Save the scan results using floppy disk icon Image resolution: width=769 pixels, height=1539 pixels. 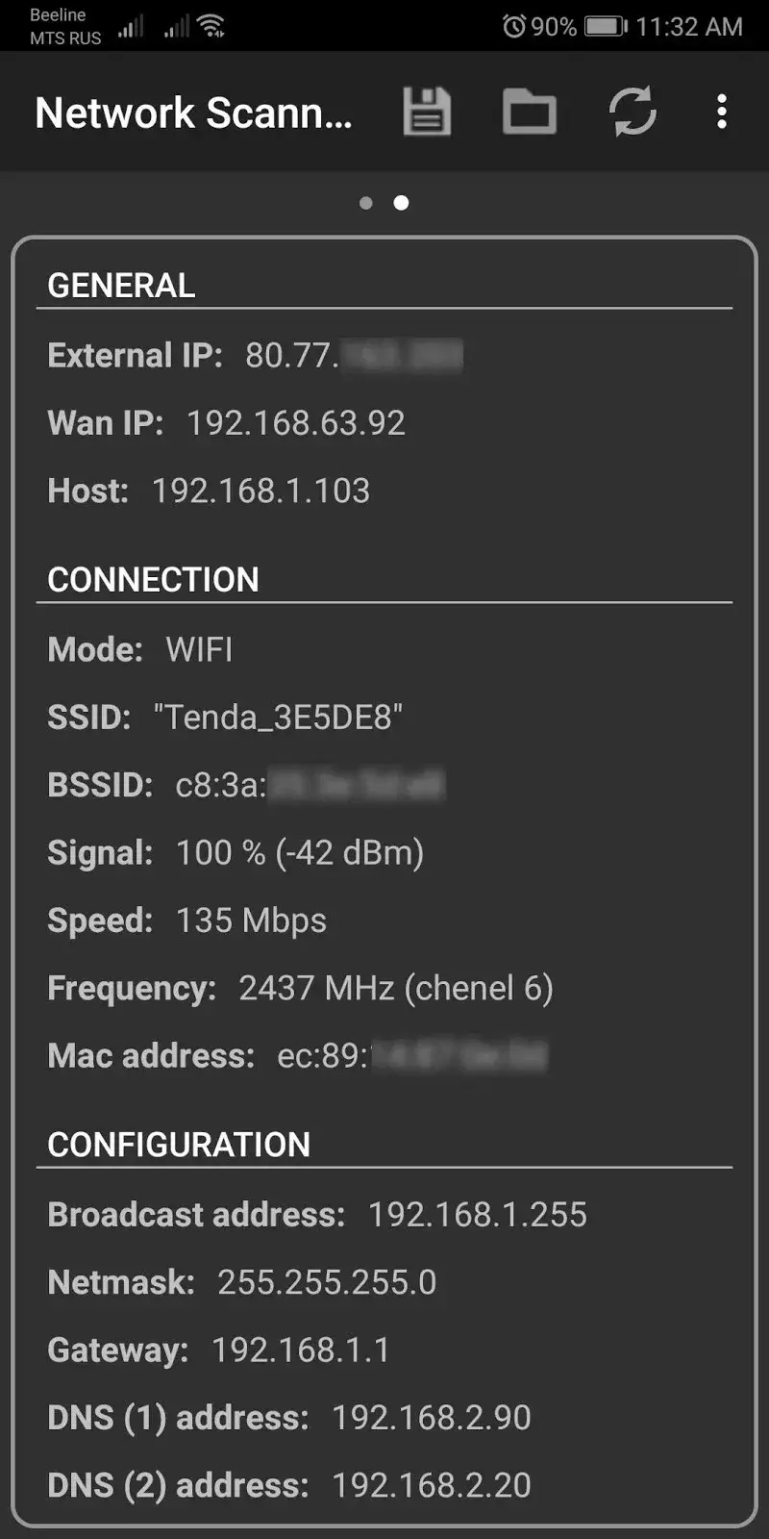(x=426, y=112)
